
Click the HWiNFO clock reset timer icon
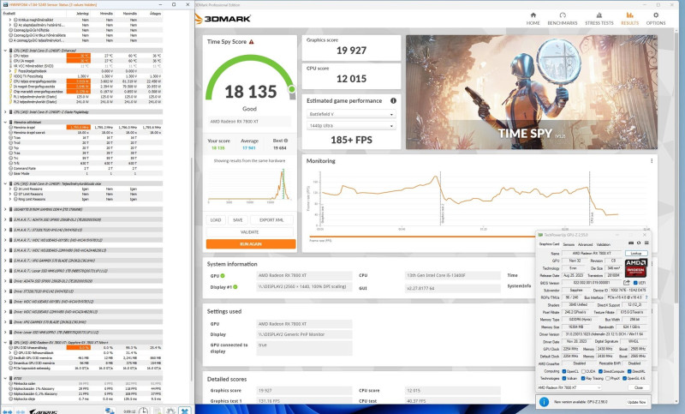[x=143, y=411]
